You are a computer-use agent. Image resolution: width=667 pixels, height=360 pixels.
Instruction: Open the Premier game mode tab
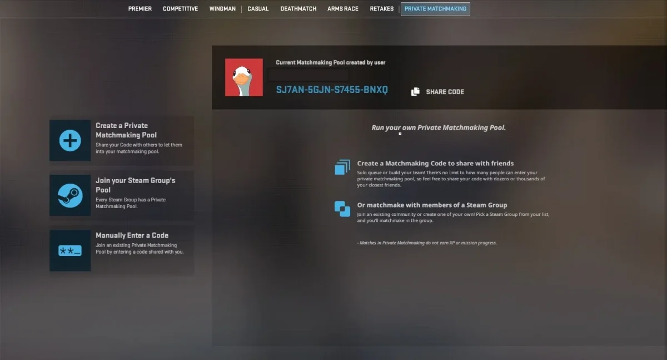[x=140, y=8]
